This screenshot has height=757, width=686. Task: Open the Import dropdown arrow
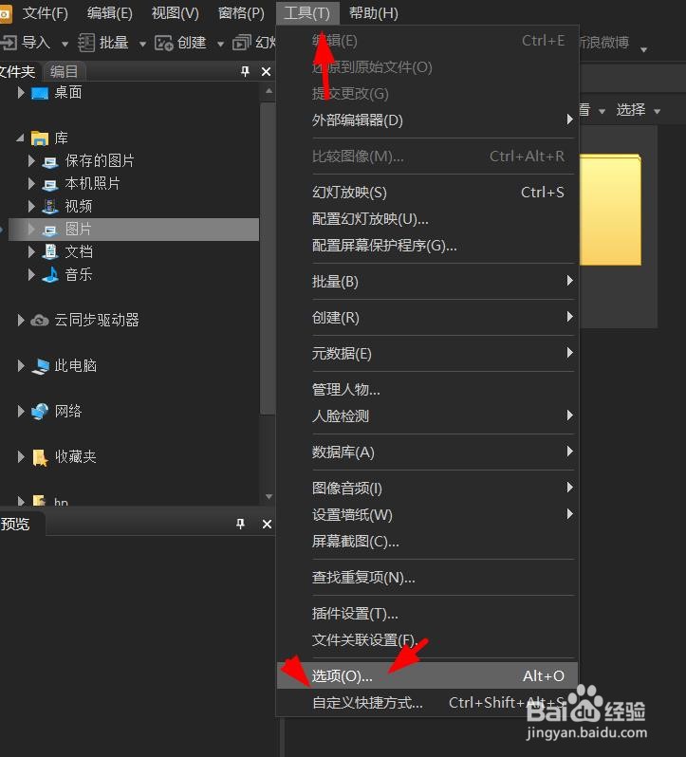(65, 45)
